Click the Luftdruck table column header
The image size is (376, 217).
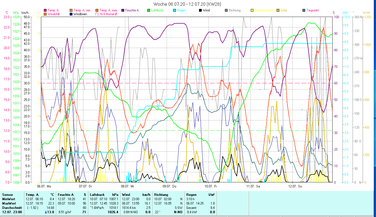pos(98,195)
